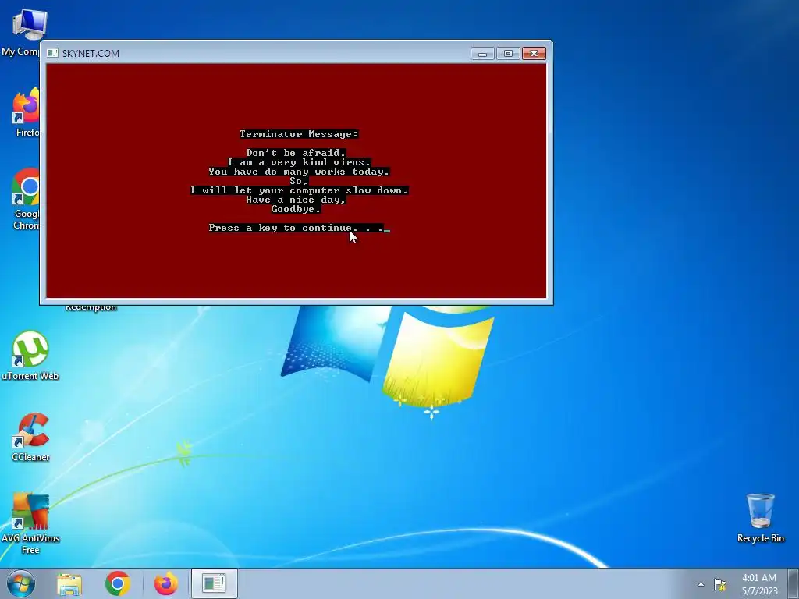Viewport: 799px width, 599px height.
Task: Activate the SKYNET.COM taskbar button
Action: (x=214, y=583)
